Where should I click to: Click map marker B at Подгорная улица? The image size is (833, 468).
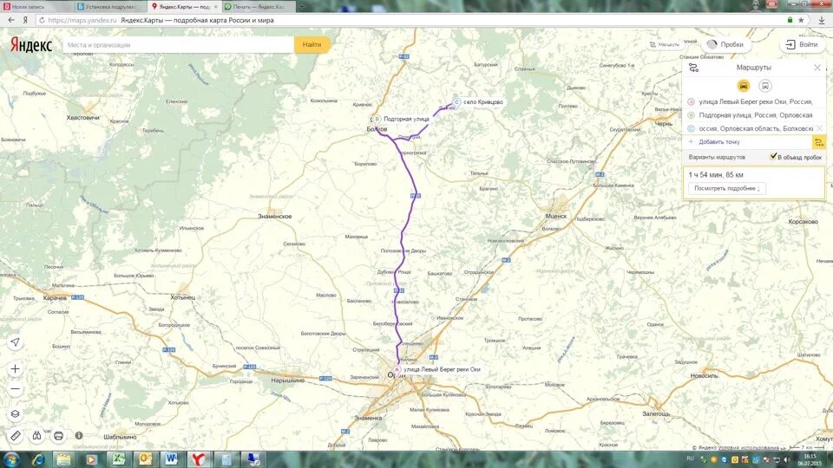(x=377, y=119)
